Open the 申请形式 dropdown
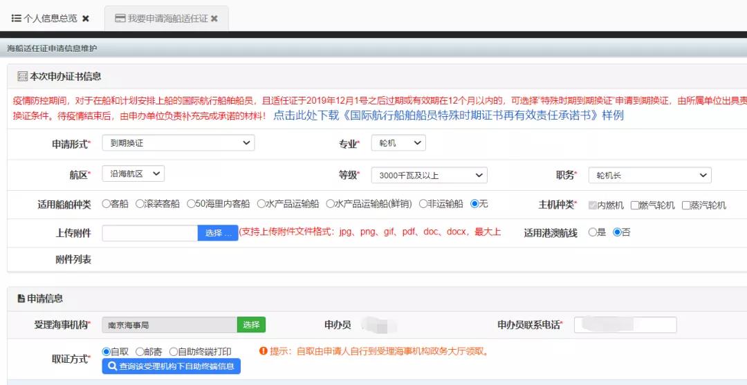 point(178,143)
